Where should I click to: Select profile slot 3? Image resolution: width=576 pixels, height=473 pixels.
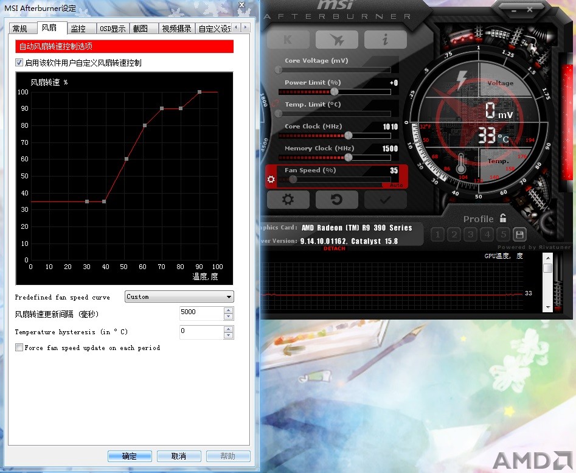pyautogui.click(x=471, y=234)
